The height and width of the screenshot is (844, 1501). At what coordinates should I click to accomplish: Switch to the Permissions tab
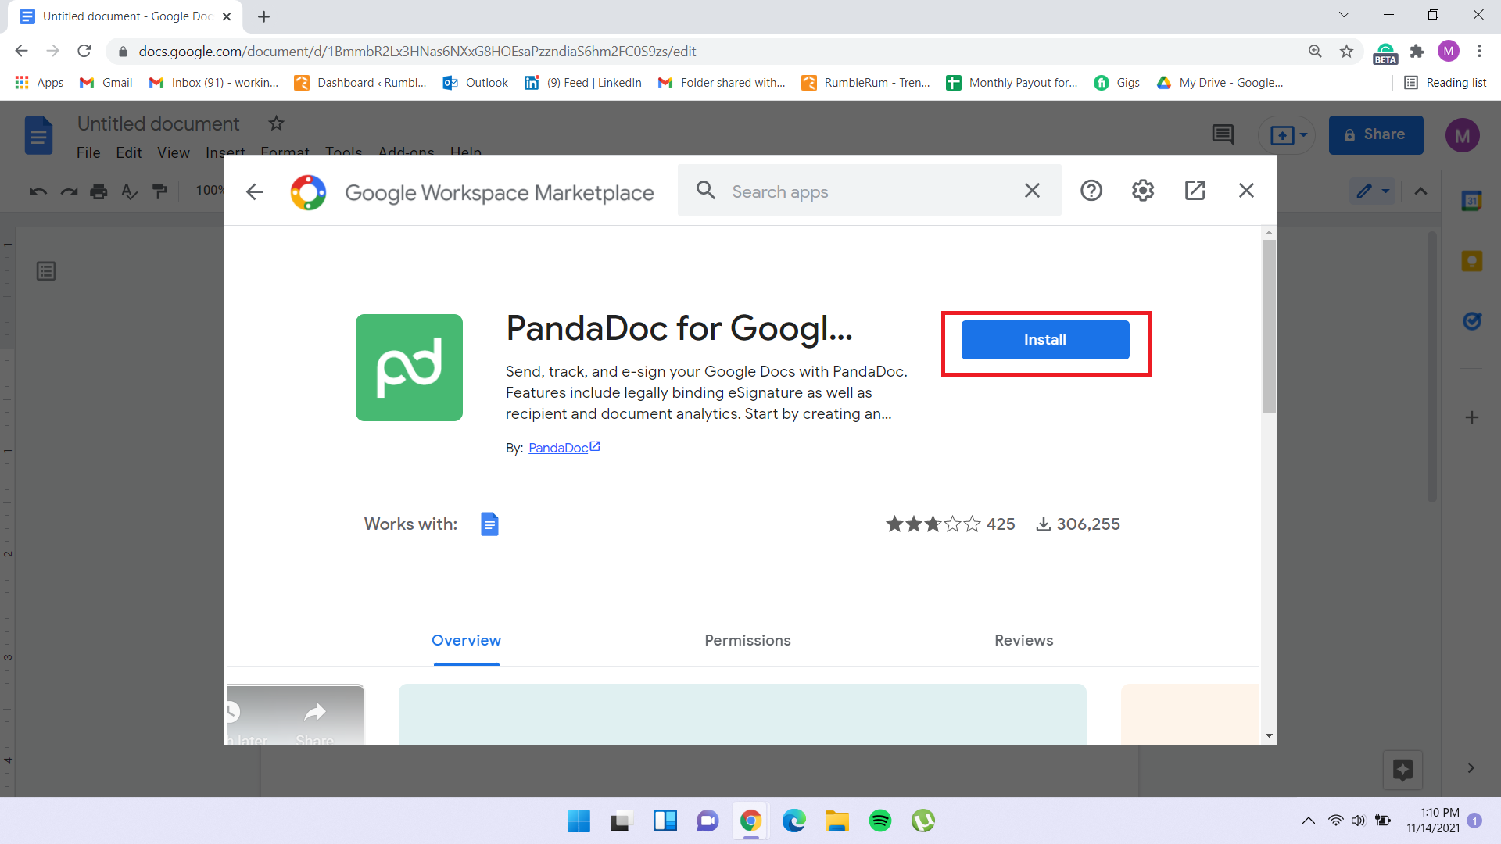[x=747, y=640]
